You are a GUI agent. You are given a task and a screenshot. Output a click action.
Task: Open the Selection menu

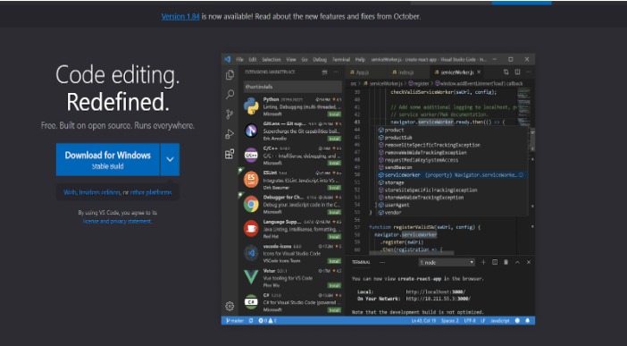coord(272,59)
